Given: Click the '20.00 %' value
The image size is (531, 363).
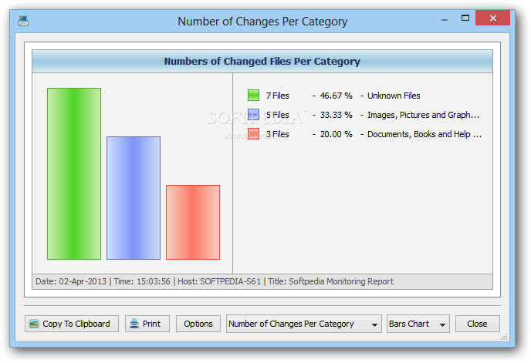Looking at the screenshot, I should click(337, 134).
